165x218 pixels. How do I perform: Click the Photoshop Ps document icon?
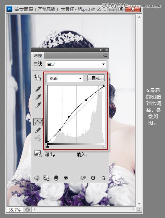[9, 9]
